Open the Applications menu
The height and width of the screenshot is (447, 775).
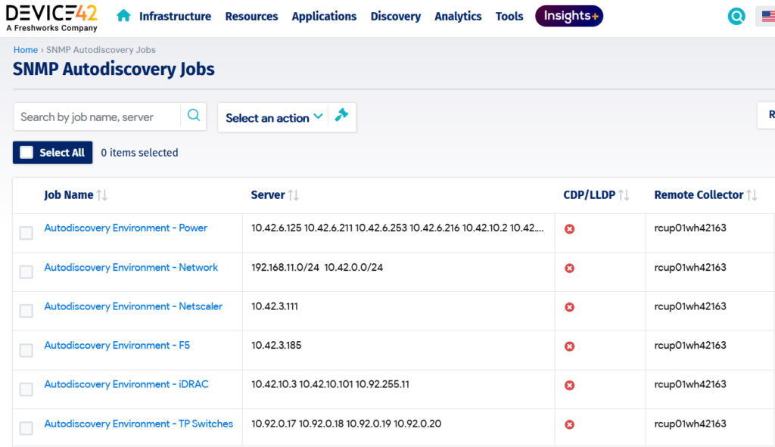point(324,17)
